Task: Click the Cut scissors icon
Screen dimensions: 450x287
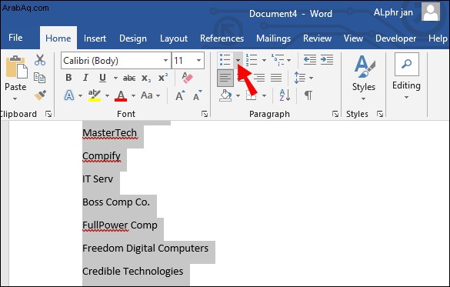Action: (x=40, y=60)
